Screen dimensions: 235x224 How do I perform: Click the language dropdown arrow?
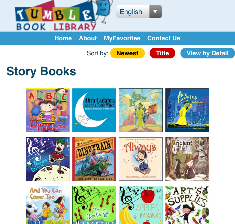[155, 12]
